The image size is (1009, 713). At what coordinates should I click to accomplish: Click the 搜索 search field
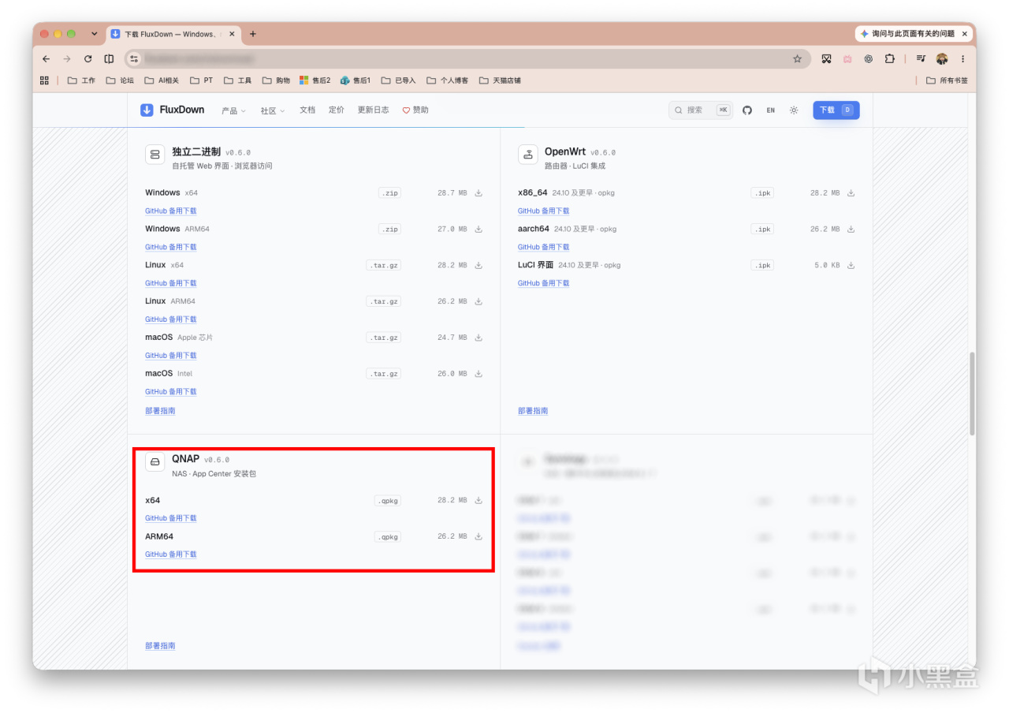(701, 110)
